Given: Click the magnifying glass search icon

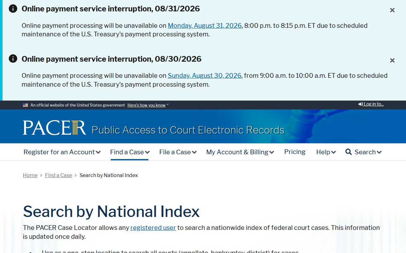Looking at the screenshot, I should coord(349,152).
